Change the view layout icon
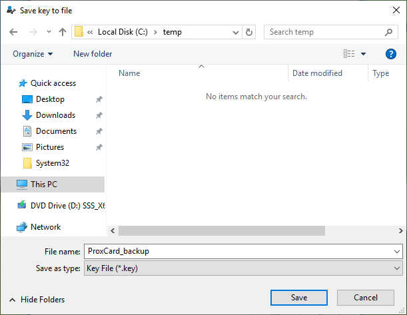The image size is (407, 315). click(349, 54)
